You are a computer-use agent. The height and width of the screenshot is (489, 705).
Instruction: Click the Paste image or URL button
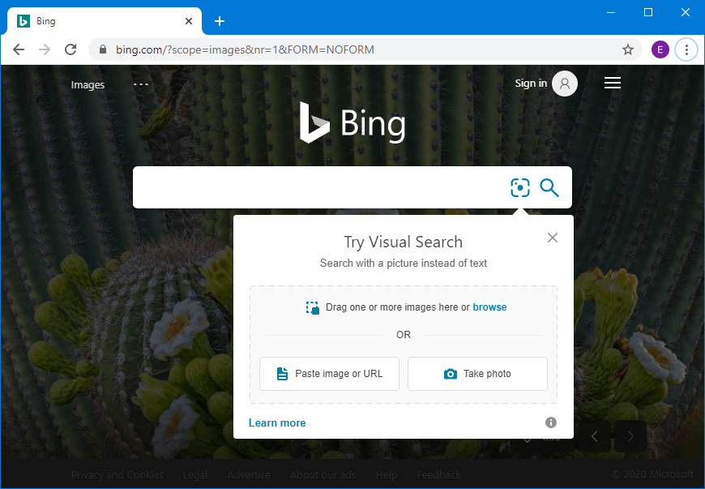coord(329,374)
